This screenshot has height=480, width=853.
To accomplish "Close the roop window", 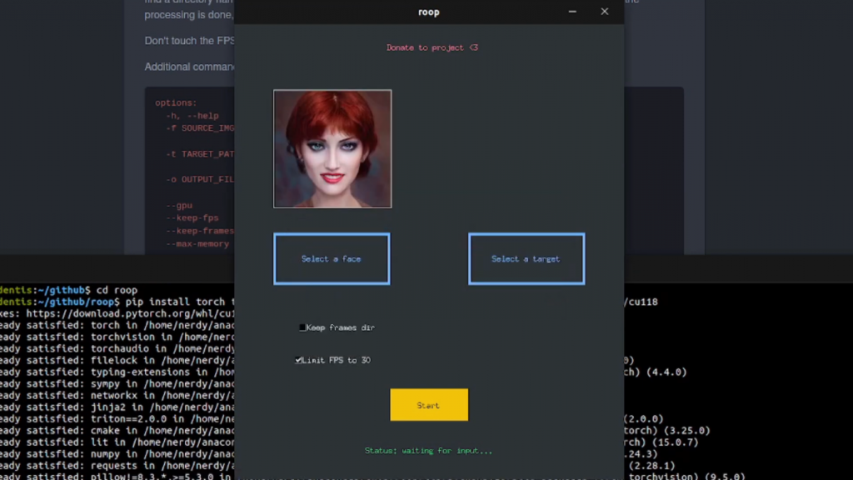I will tap(605, 12).
